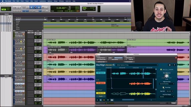
Task: Select the Selector tool
Action: coord(35,7)
